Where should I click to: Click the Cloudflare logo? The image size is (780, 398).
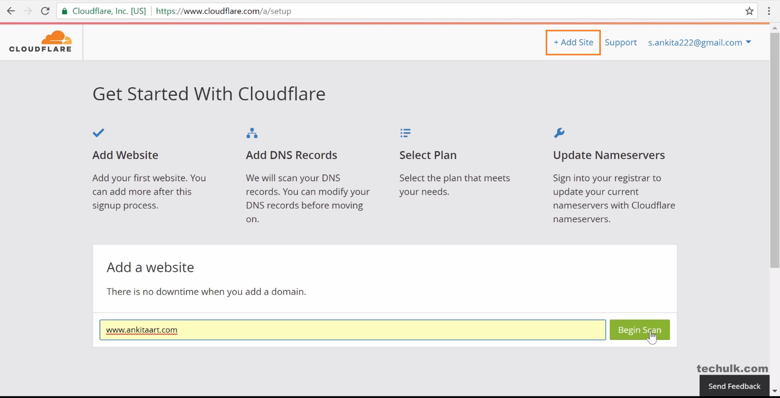[41, 42]
